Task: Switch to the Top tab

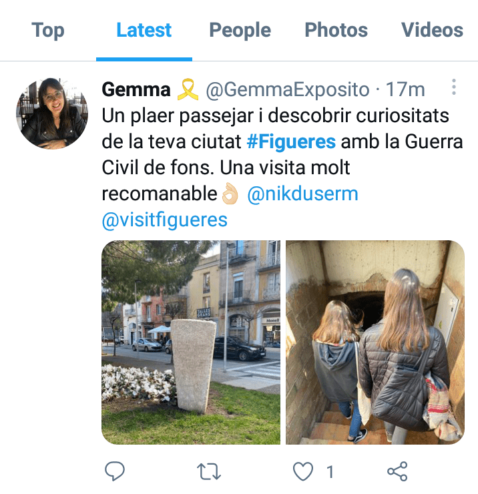Action: pyautogui.click(x=48, y=30)
